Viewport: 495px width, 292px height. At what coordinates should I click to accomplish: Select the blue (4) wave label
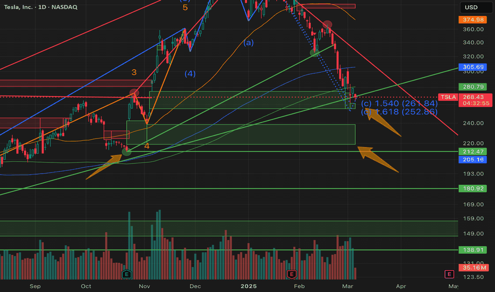point(190,74)
